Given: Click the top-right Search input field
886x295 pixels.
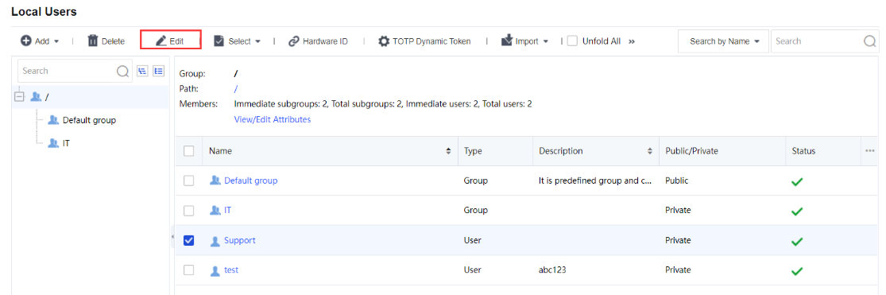Looking at the screenshot, I should [x=817, y=41].
